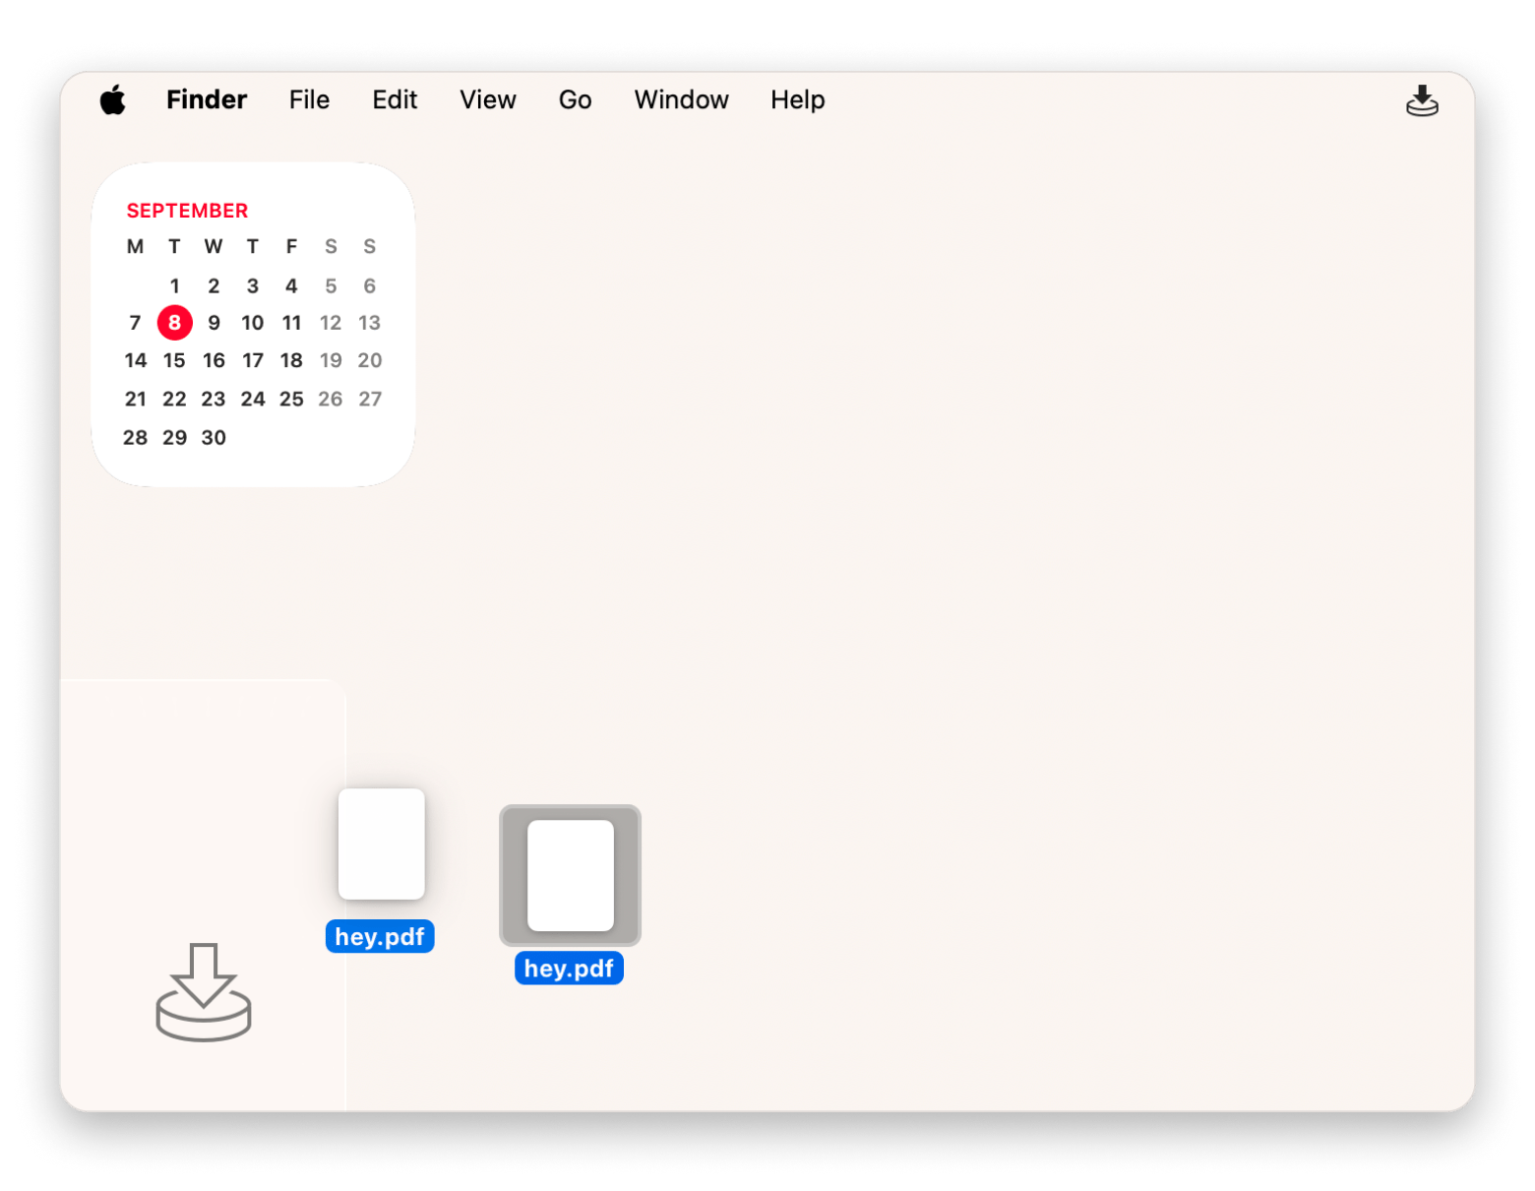Screen dimensions: 1535x1191
Task: Select date 19 in the calendar widget
Action: pyautogui.click(x=331, y=360)
